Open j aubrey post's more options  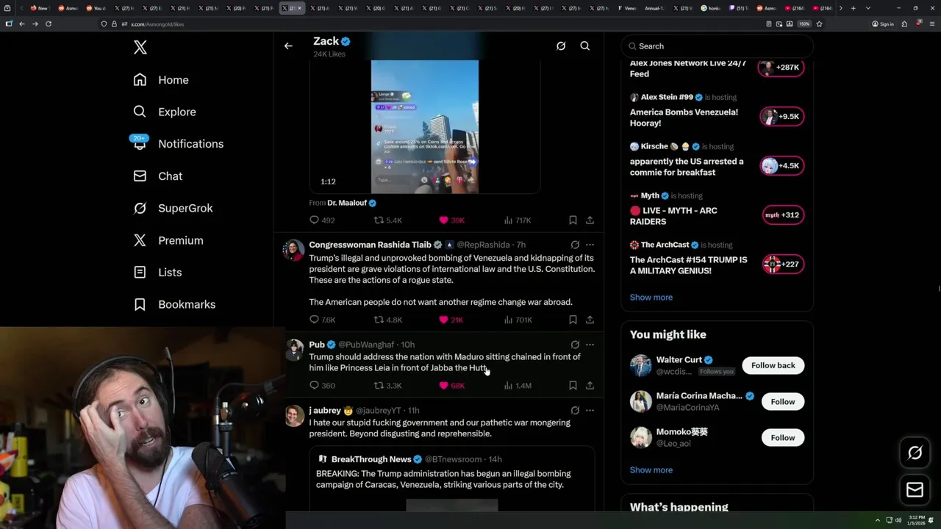(590, 411)
